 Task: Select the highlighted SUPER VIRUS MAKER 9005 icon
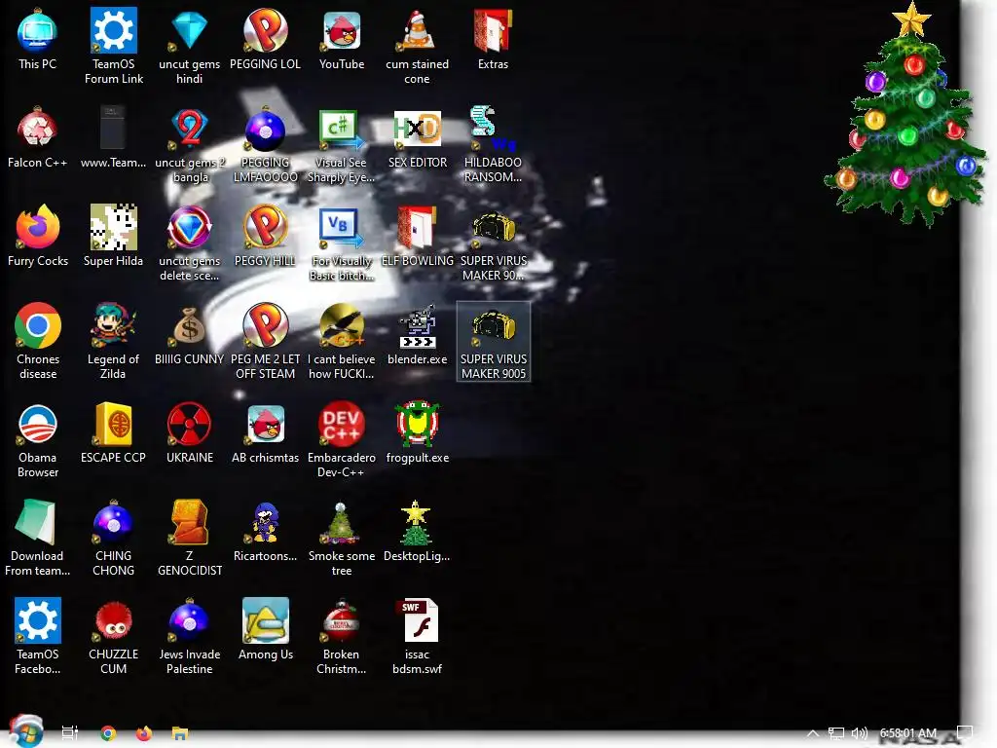click(494, 342)
